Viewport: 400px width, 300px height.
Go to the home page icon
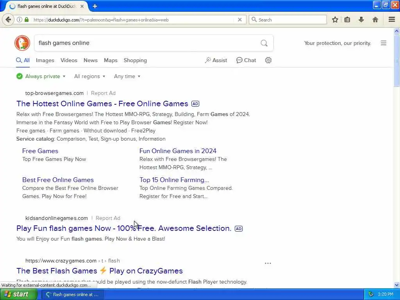pyautogui.click(x=375, y=20)
